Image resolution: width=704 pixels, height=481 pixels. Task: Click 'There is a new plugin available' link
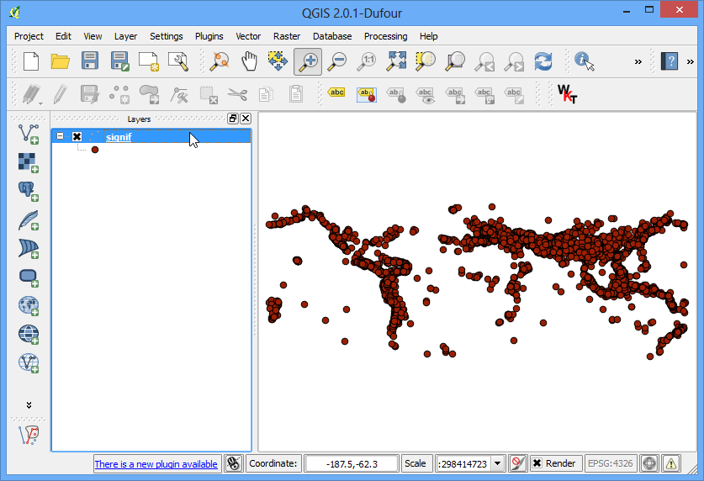click(156, 464)
